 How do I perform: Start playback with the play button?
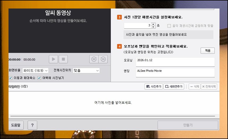point(53,59)
